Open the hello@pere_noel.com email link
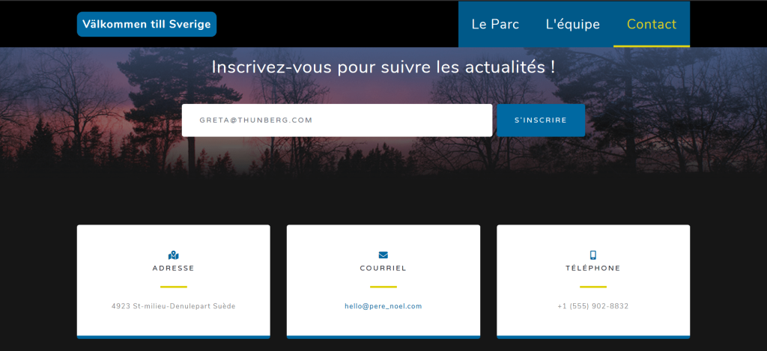This screenshot has width=767, height=351. click(383, 307)
